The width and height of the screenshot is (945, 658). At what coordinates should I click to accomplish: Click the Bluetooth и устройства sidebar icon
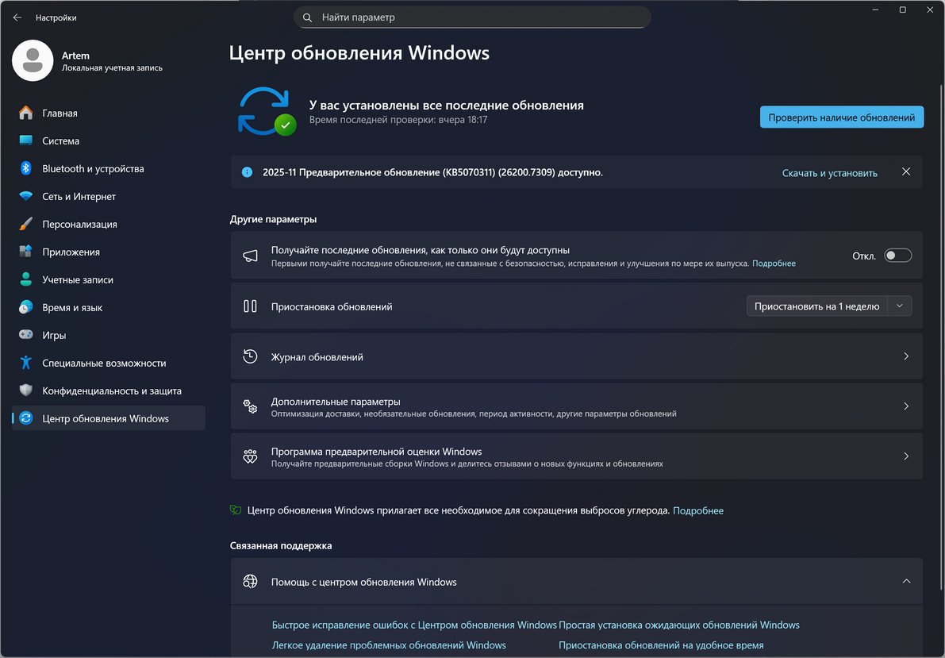pyautogui.click(x=26, y=168)
